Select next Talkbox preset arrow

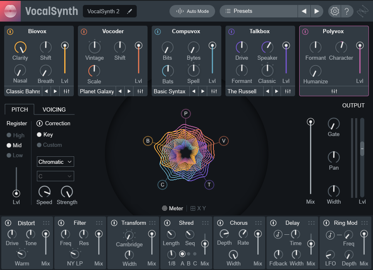pos(276,91)
